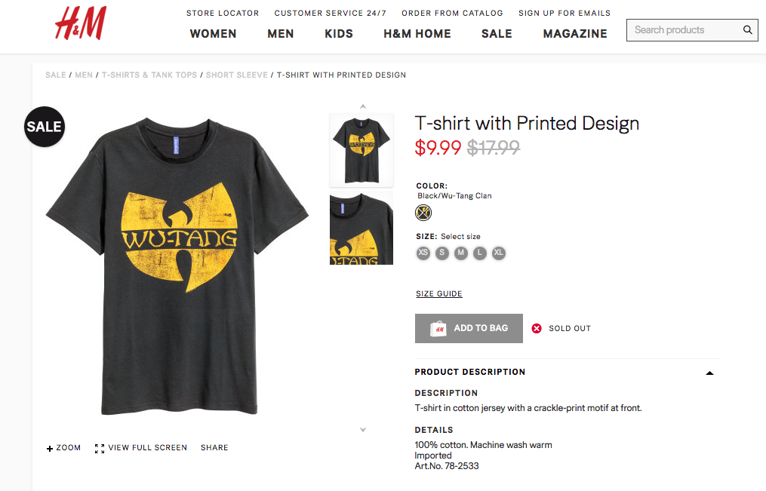Go to Store Locator
766x491 pixels.
click(223, 13)
